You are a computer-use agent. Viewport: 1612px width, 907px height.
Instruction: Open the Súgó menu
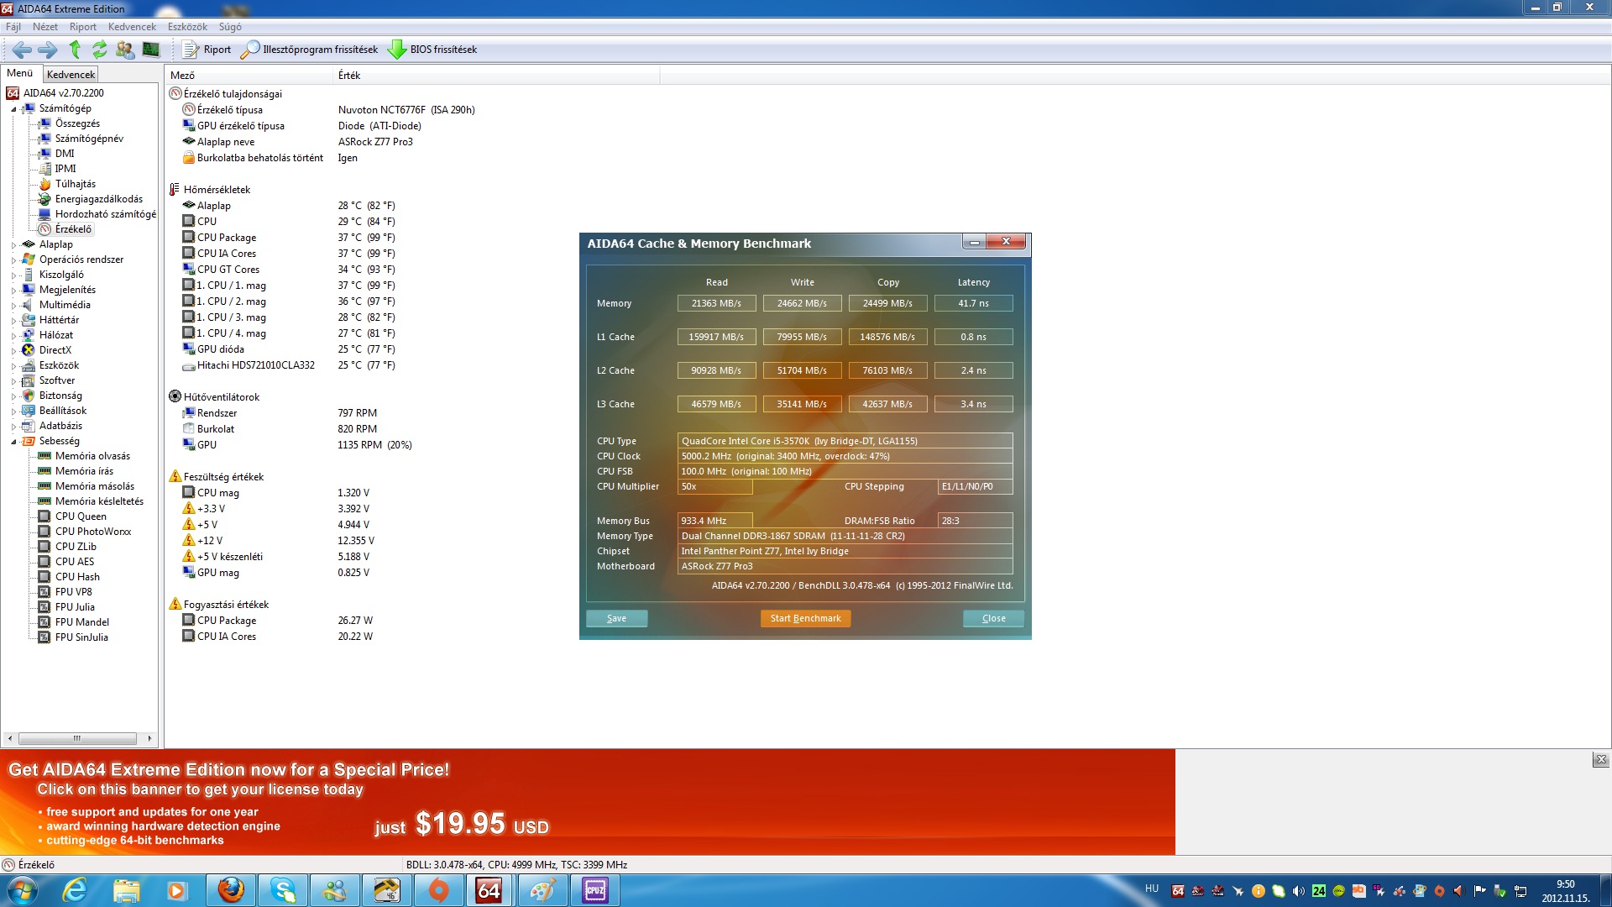pos(230,27)
